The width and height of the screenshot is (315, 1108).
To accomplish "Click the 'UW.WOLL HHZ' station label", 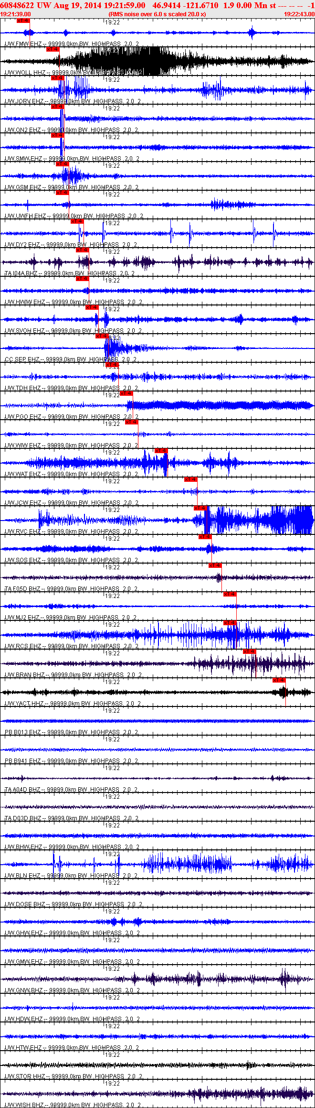I will point(25,73).
